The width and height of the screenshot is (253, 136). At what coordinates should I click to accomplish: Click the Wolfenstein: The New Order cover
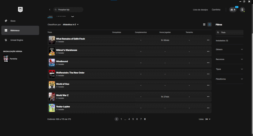(x=52, y=74)
